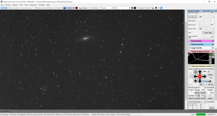Toggle the Multi Column checkbox
The width and height of the screenshot is (217, 116).
(x=201, y=11)
